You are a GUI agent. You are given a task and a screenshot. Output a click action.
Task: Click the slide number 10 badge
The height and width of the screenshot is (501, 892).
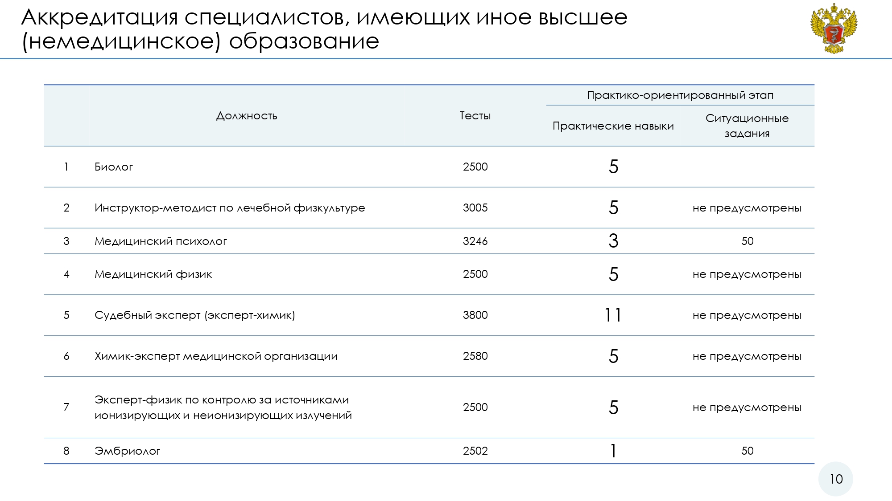pyautogui.click(x=836, y=479)
